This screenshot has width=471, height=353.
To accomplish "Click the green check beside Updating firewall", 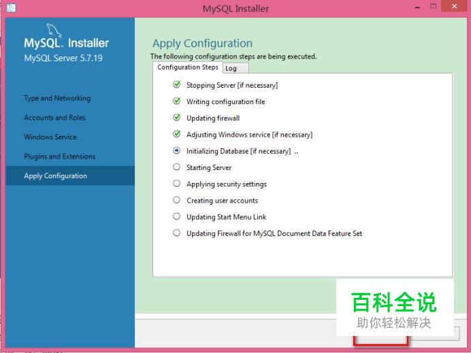I will [x=177, y=118].
